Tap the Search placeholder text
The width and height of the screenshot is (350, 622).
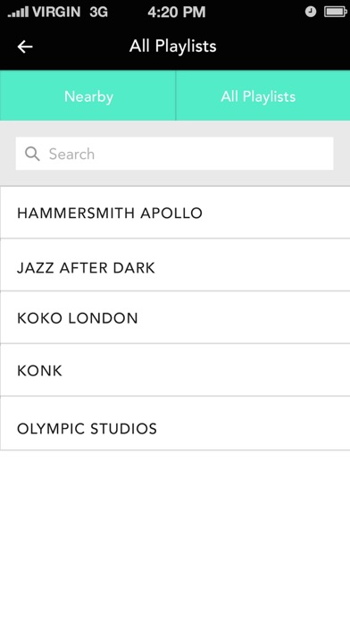(71, 154)
